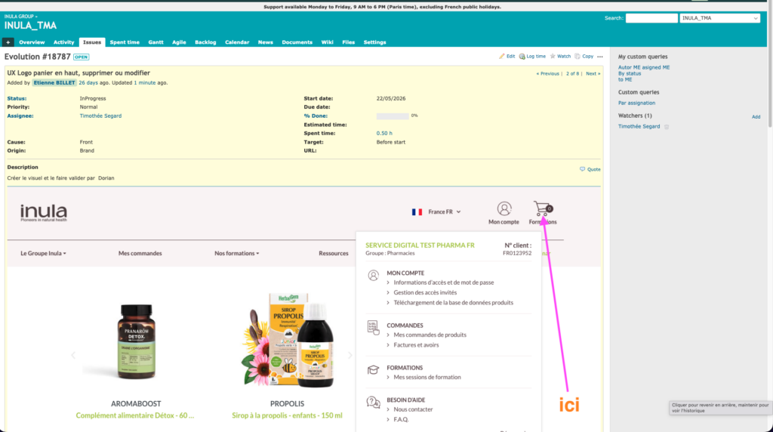Open the News tab
The height and width of the screenshot is (432, 773).
(x=265, y=42)
